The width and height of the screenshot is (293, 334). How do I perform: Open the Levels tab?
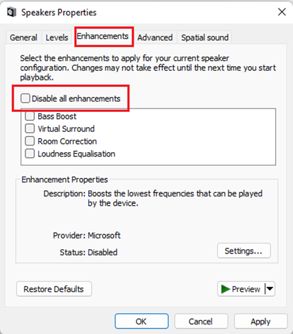coord(57,38)
